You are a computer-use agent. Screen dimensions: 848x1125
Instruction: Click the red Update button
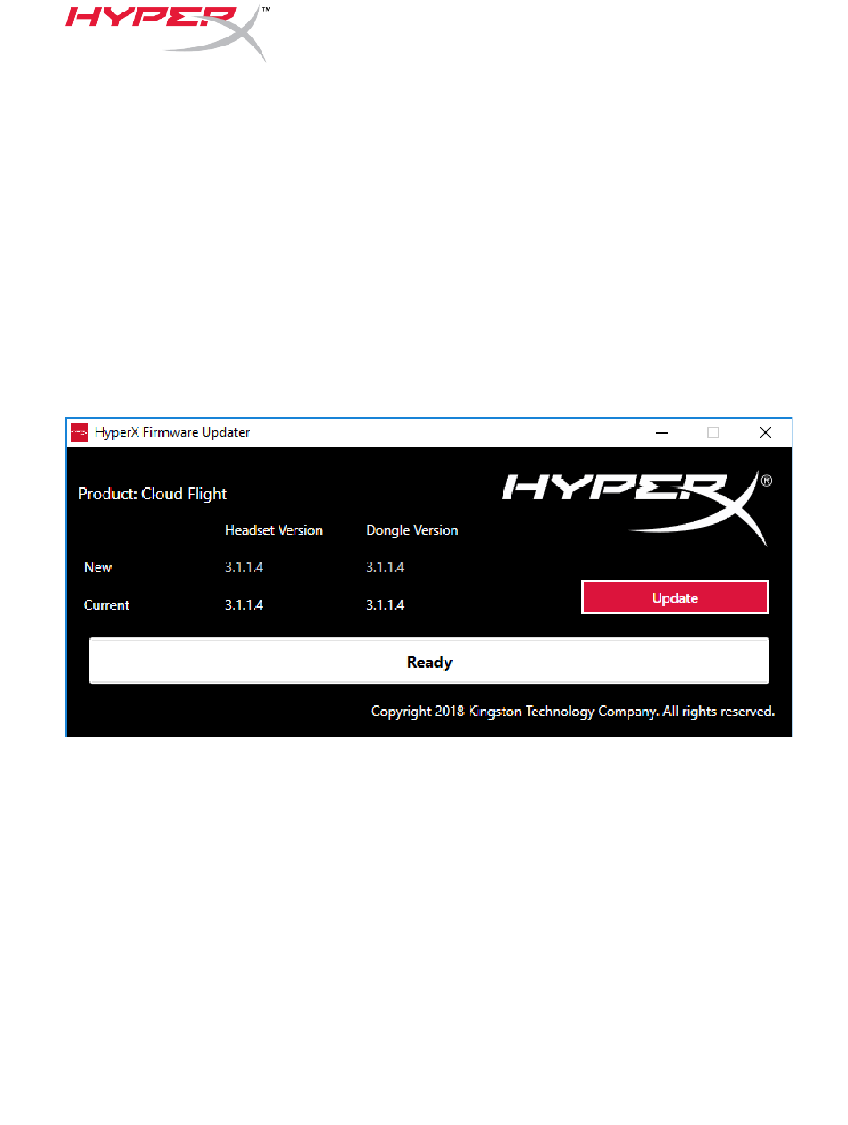675,598
